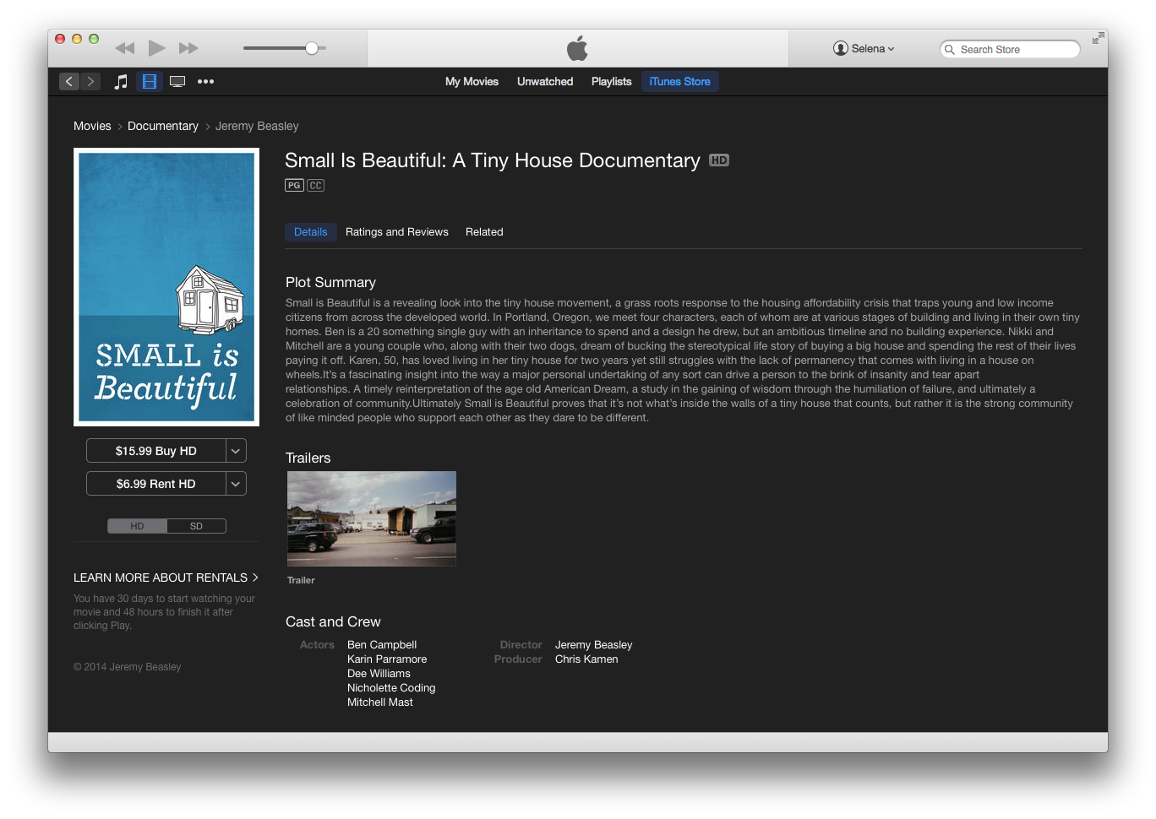Expand the Buy HD options arrow
This screenshot has width=1156, height=819.
point(236,451)
